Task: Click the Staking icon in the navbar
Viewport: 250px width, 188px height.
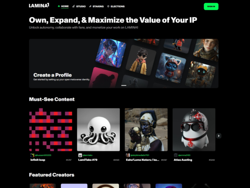Action: (x=90, y=6)
